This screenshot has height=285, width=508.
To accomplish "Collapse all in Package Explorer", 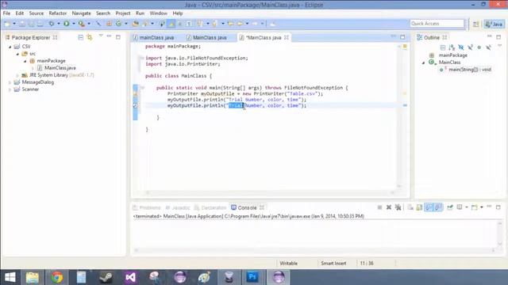I will [x=81, y=37].
